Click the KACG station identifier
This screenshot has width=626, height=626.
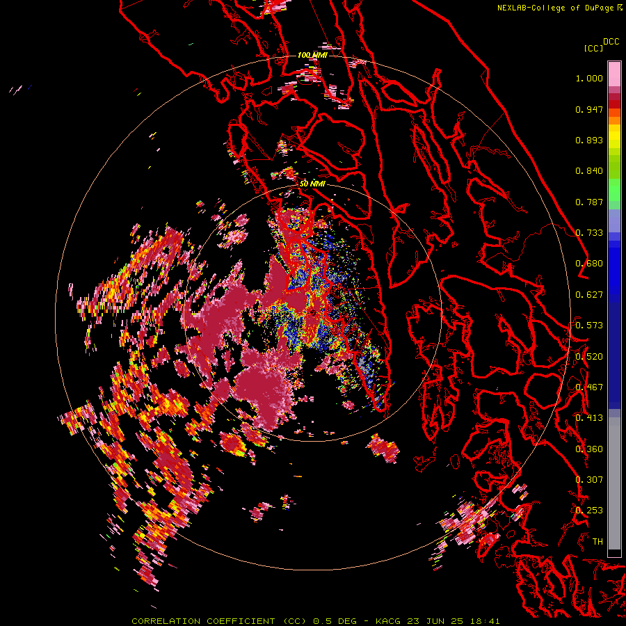(388, 621)
